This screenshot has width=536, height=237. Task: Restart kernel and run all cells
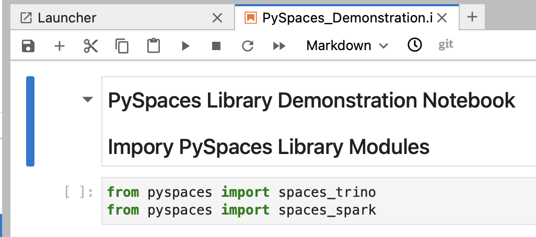pos(279,46)
